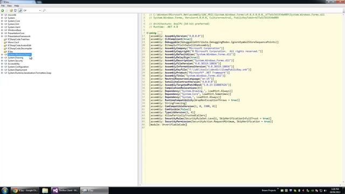Click the Mono.Cecil assembly icon

5,42
